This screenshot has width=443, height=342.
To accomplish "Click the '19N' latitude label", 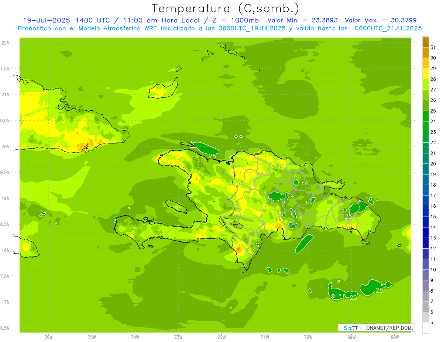I will (x=6, y=198).
